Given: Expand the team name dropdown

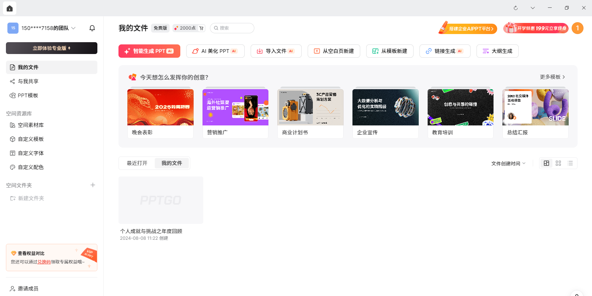Looking at the screenshot, I should coord(73,28).
